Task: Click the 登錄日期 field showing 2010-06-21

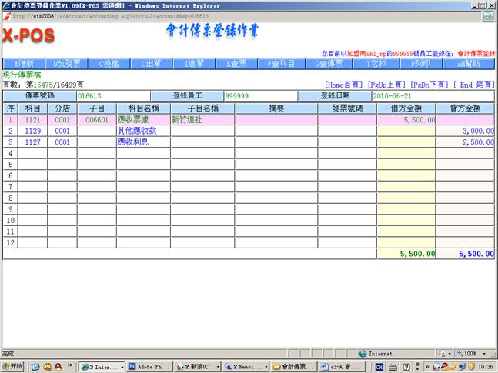Action: (x=432, y=96)
